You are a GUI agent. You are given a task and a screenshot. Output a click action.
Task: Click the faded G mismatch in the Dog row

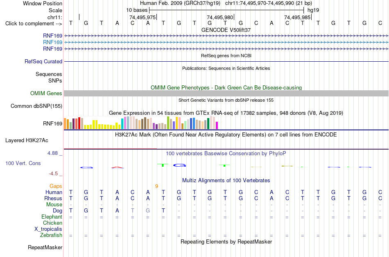coord(148,211)
